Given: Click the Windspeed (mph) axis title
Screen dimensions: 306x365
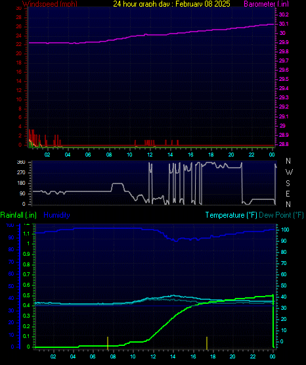Looking at the screenshot, I should 50,4.
